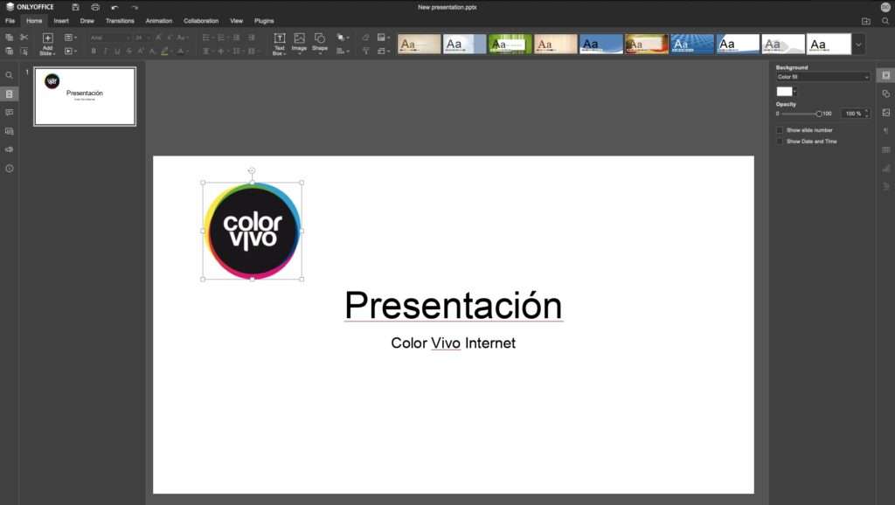895x505 pixels.
Task: Select slide 1 thumbnail
Action: (x=85, y=96)
